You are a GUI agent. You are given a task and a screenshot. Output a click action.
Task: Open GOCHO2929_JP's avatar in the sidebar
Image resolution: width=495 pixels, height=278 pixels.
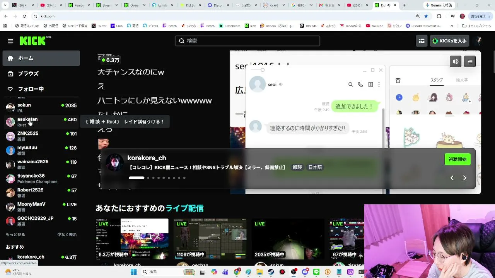click(10, 221)
